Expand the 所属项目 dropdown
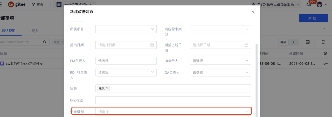Viewport: 332px width, 117px height. (126, 29)
